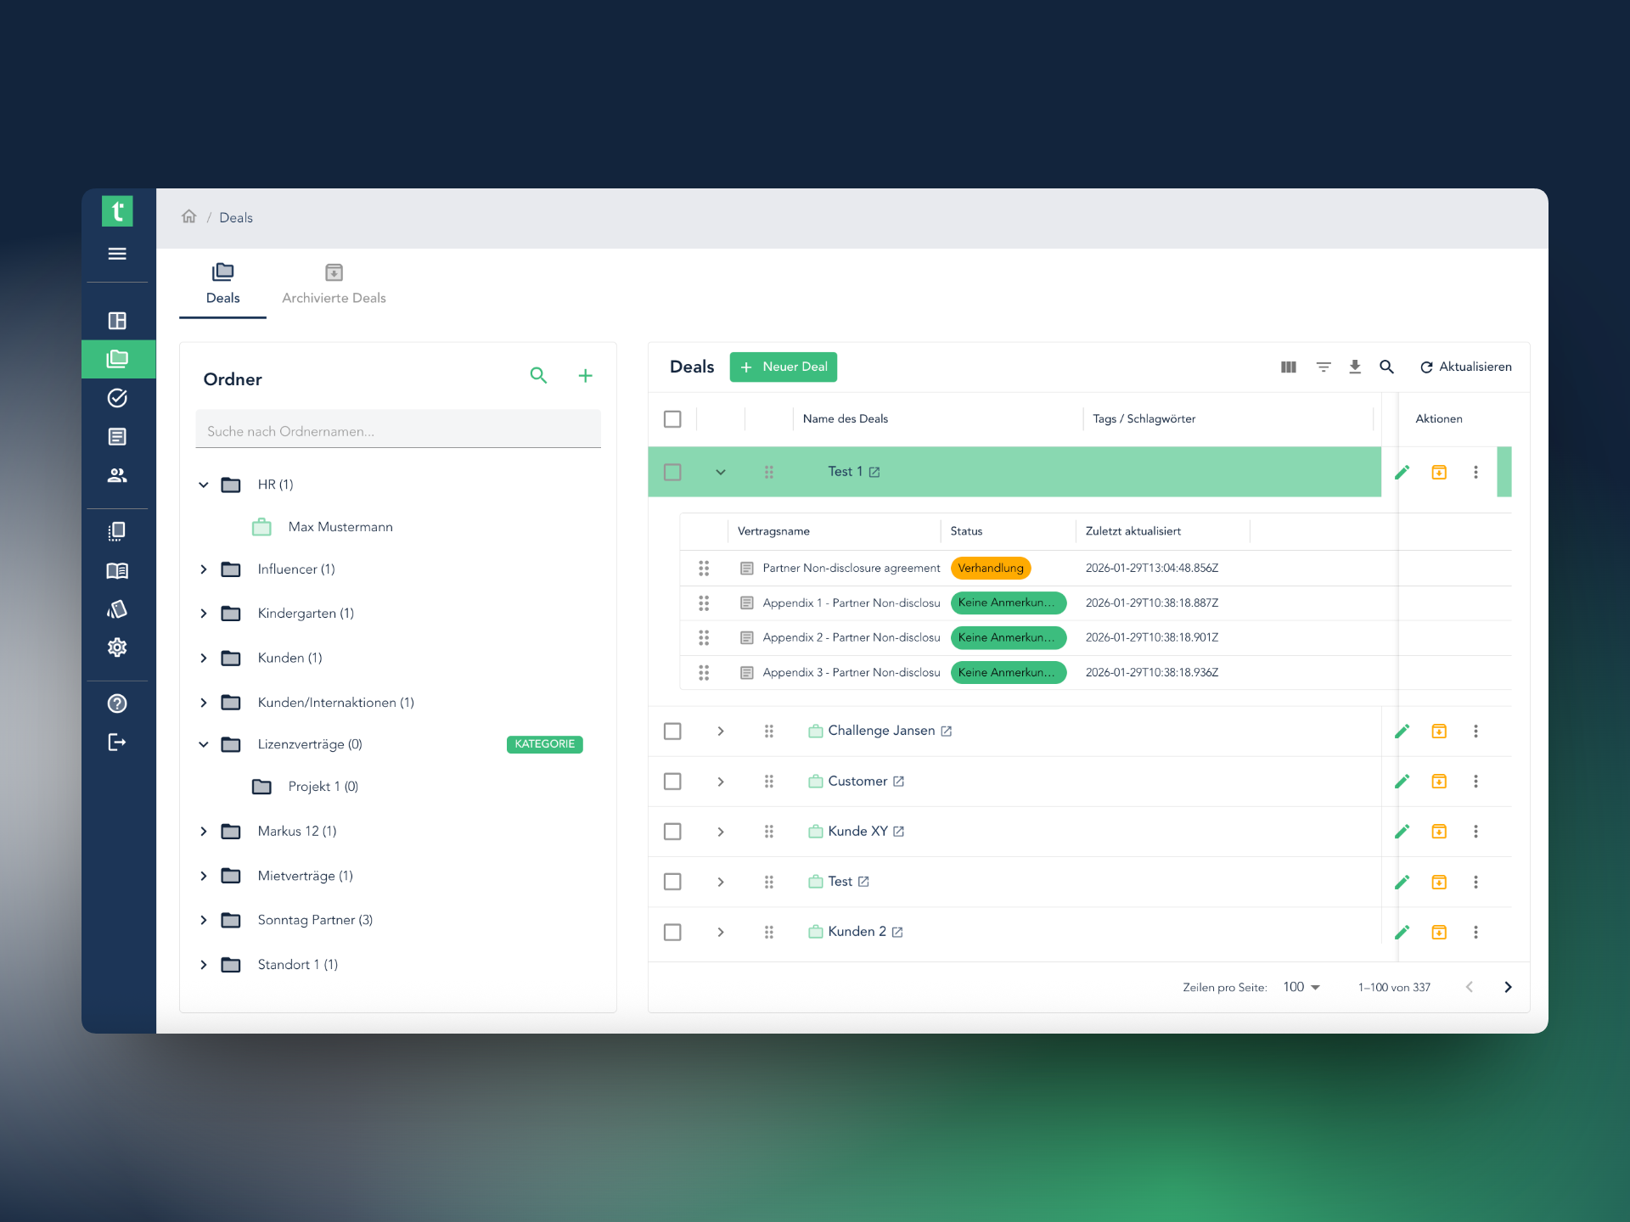Viewport: 1630px width, 1222px height.
Task: Click the folder name search field
Action: (x=397, y=431)
